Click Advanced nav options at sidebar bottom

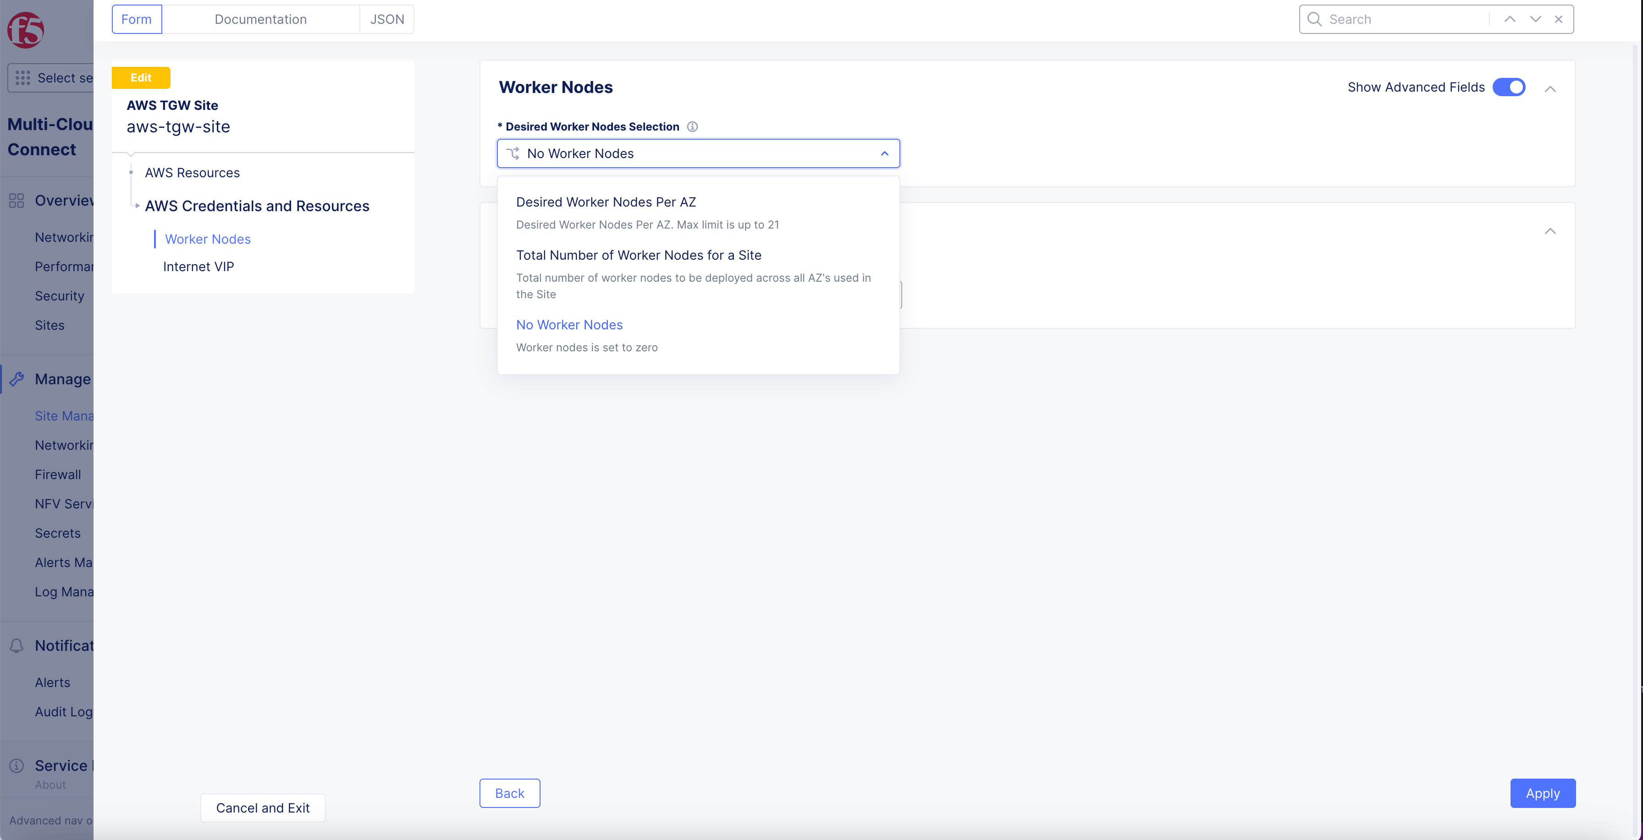51,820
